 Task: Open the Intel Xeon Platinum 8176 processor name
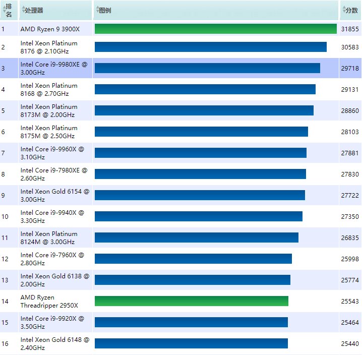(x=49, y=47)
